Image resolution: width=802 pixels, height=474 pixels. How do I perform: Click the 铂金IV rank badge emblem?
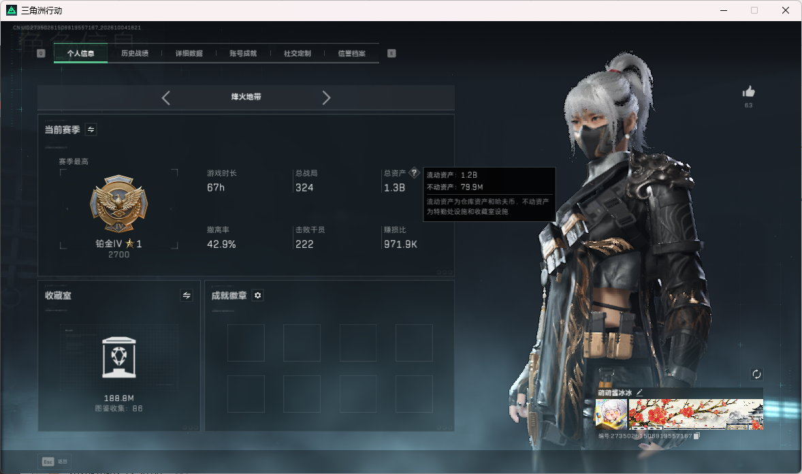(x=119, y=204)
